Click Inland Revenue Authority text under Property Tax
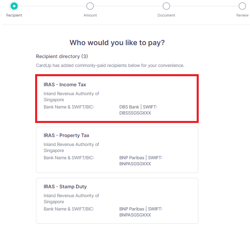 click(71, 148)
